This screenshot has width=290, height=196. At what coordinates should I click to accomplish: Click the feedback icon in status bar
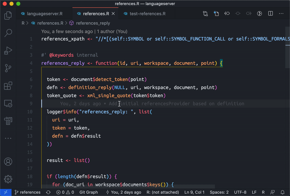[x=272, y=192]
